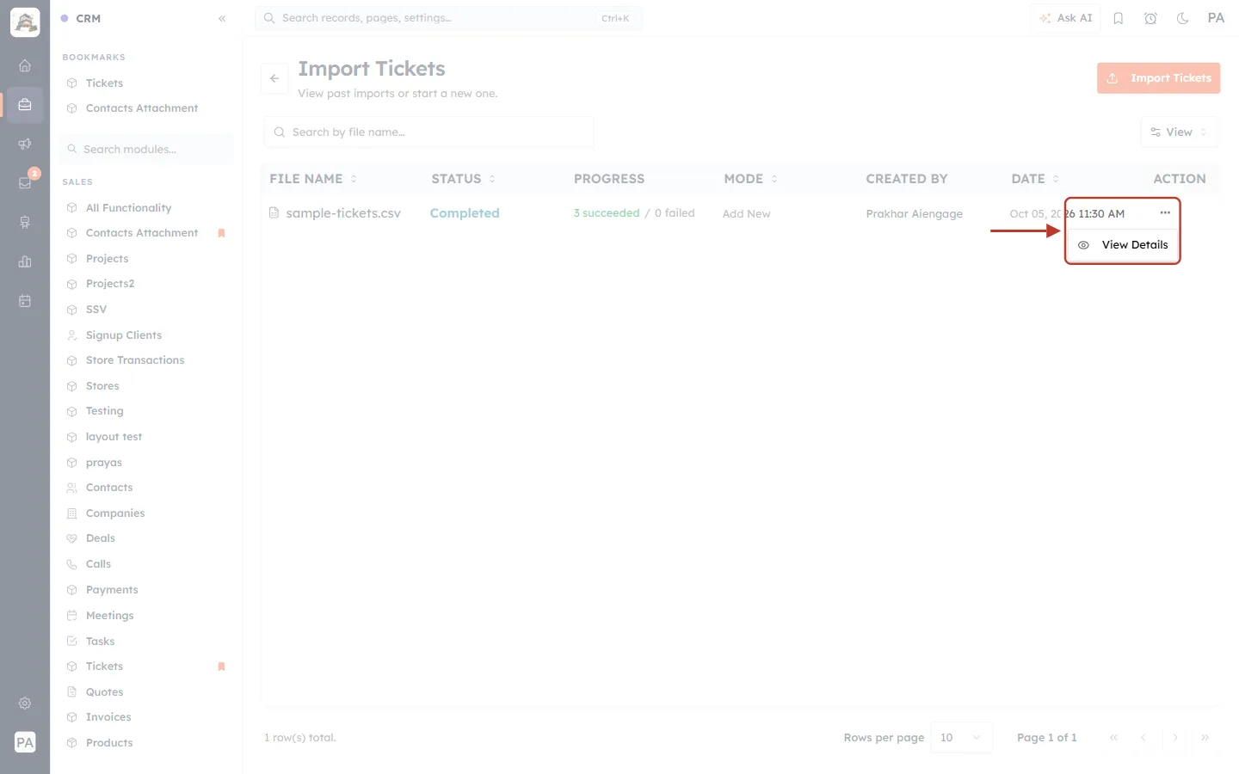This screenshot has height=774, width=1239.
Task: Sort by the Mode column header
Action: tap(751, 179)
